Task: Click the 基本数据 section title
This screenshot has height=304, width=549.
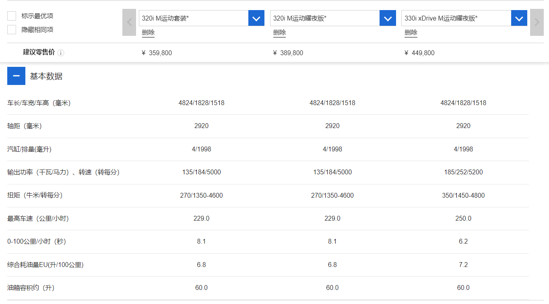Action: 46,76
